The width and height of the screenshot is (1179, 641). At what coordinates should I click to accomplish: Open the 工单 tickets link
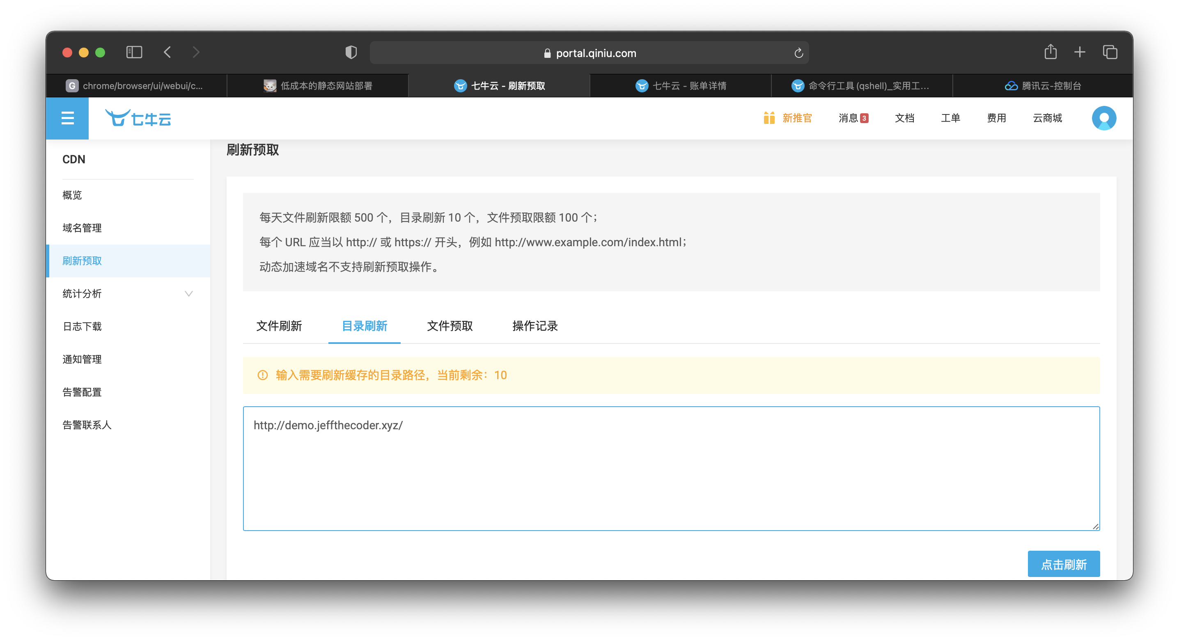click(x=950, y=118)
